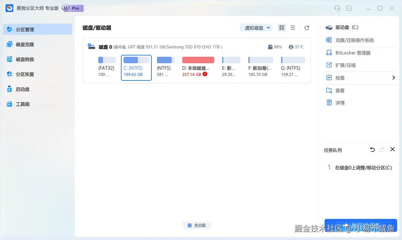Click the red warning icon on D:
This screenshot has height=240, width=402.
click(x=205, y=74)
